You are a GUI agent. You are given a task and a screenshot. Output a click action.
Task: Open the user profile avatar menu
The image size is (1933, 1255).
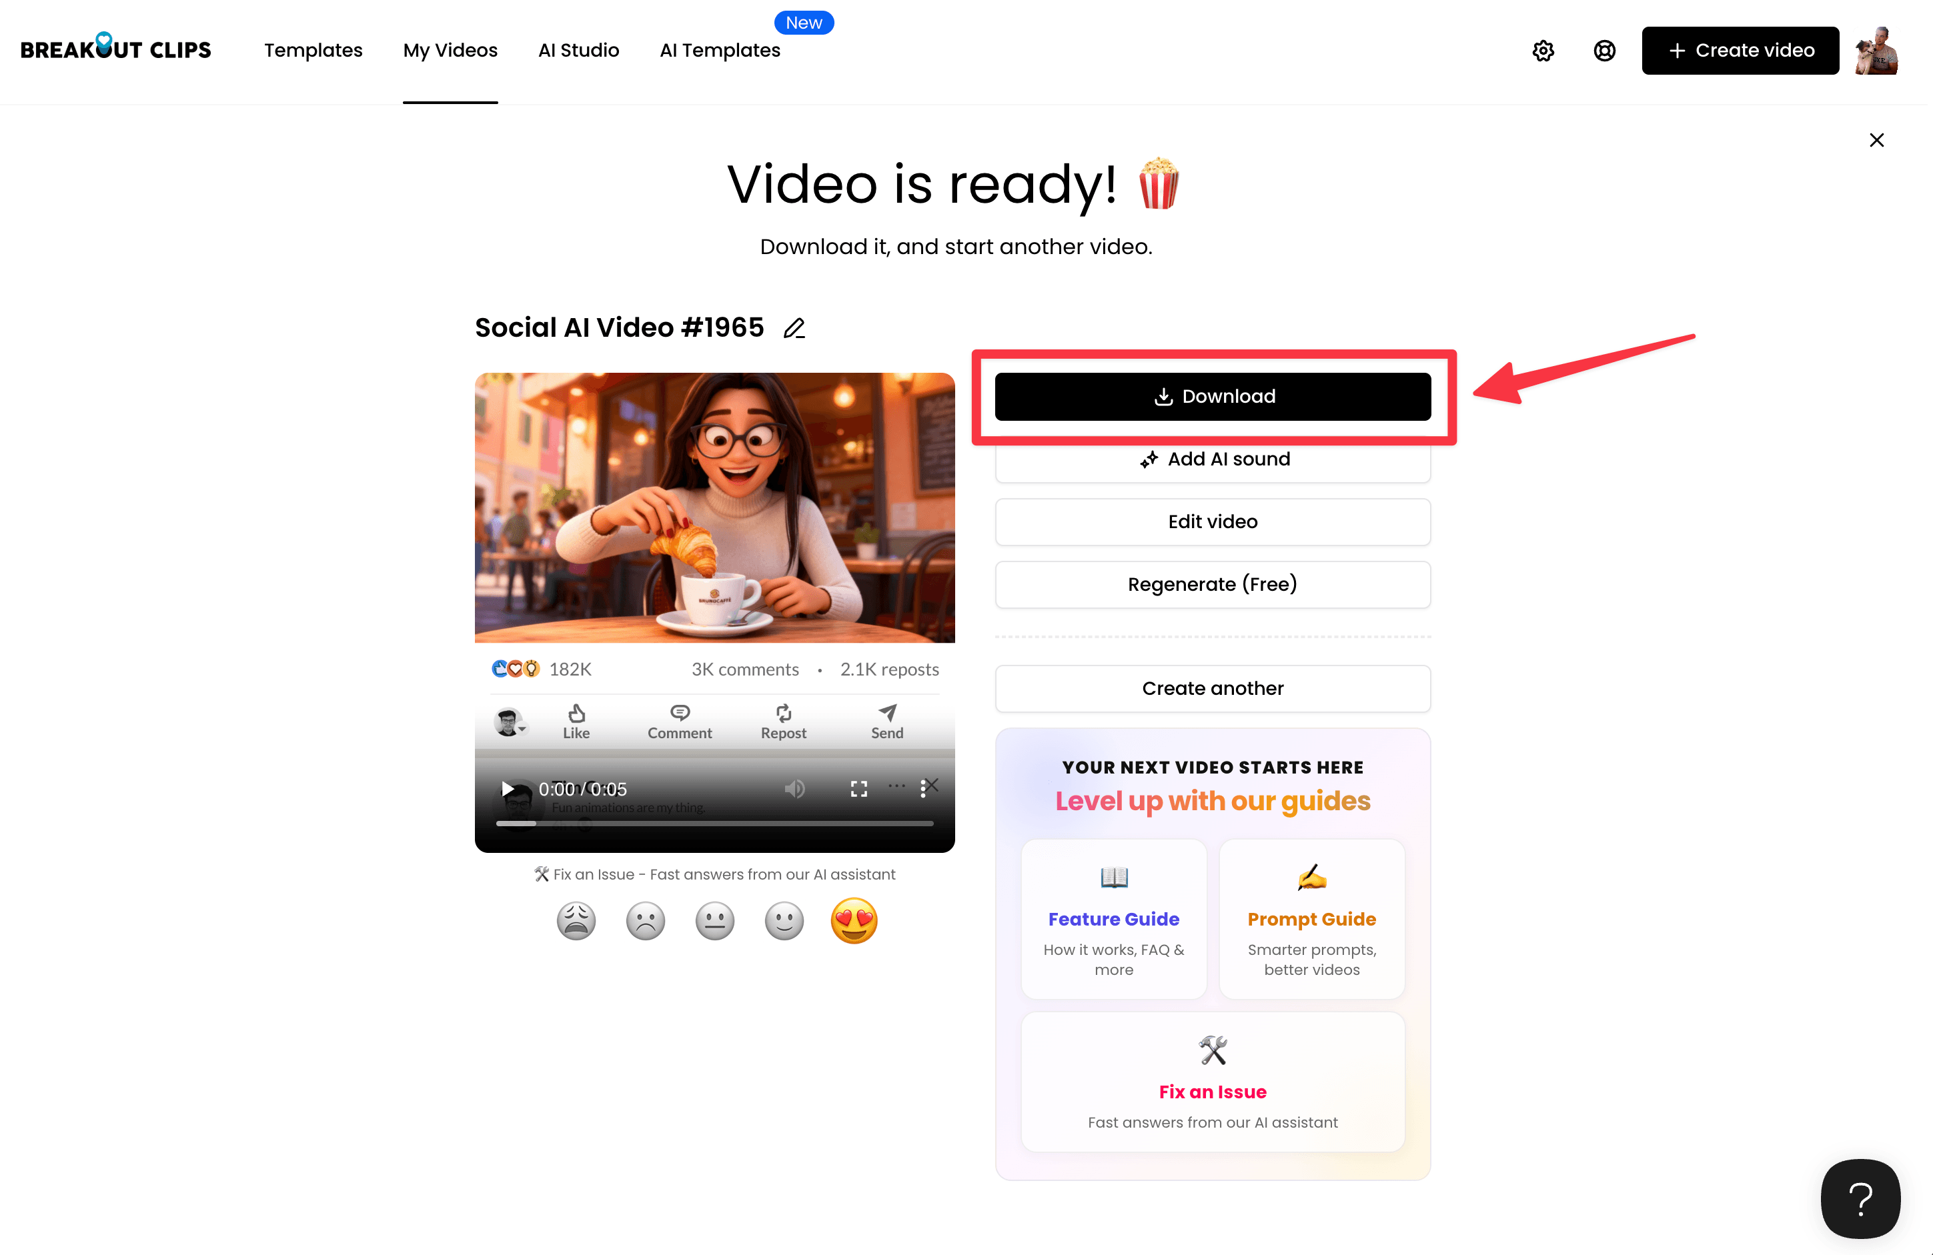click(1877, 50)
